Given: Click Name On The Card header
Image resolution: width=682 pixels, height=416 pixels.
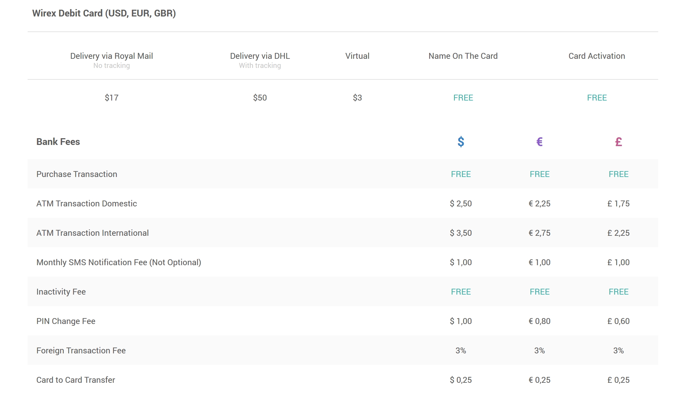Looking at the screenshot, I should coord(463,56).
